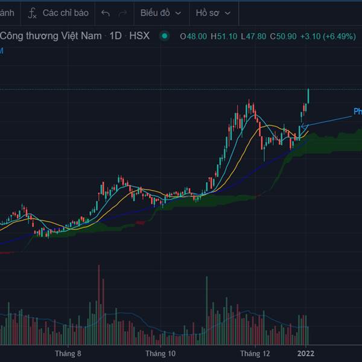Click the Ánh compare button at top-left
This screenshot has width=362, height=362.
tap(7, 13)
